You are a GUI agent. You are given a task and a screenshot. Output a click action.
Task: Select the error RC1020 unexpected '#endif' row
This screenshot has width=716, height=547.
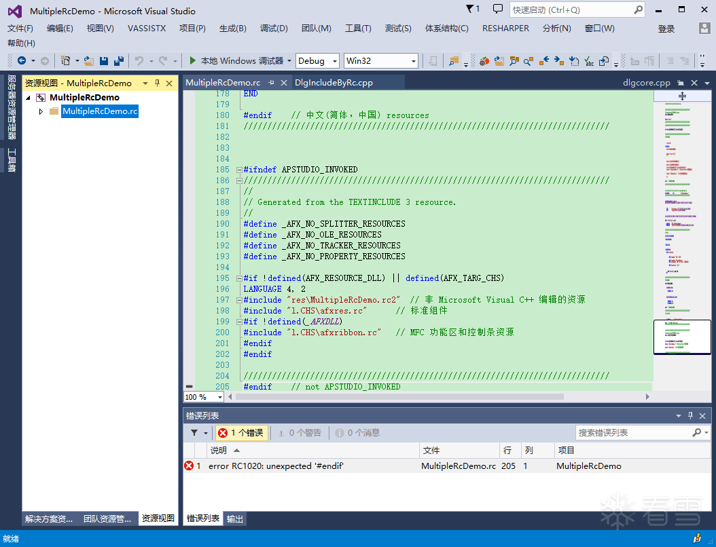coord(447,466)
